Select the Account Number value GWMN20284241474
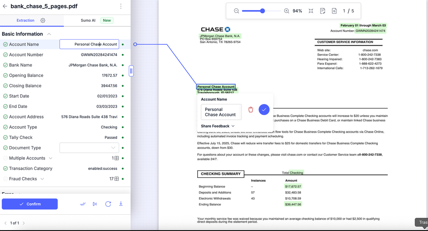This screenshot has width=428, height=231. (99, 55)
